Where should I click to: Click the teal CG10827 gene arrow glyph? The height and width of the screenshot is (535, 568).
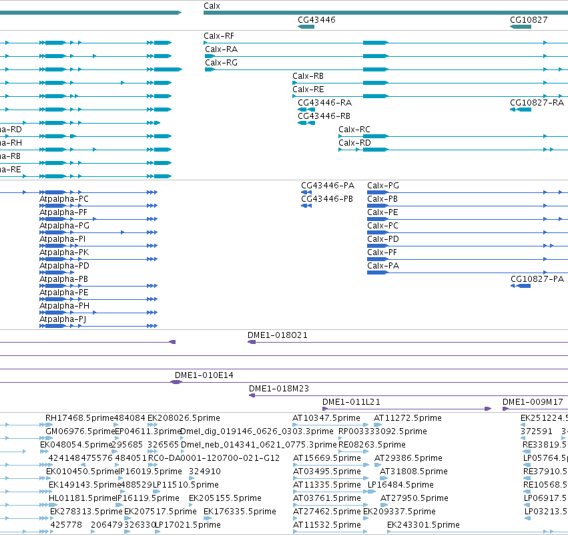click(x=521, y=27)
